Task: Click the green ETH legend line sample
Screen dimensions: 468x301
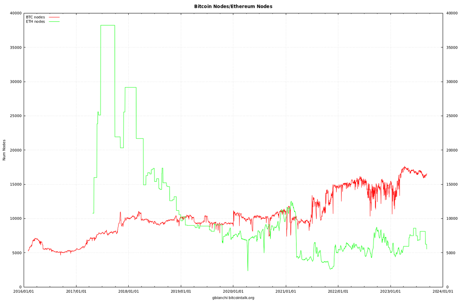Action: coord(54,22)
